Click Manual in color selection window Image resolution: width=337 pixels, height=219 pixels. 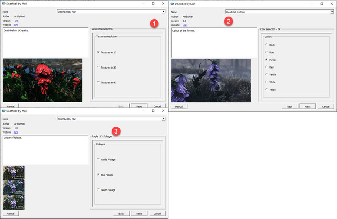[179, 107]
